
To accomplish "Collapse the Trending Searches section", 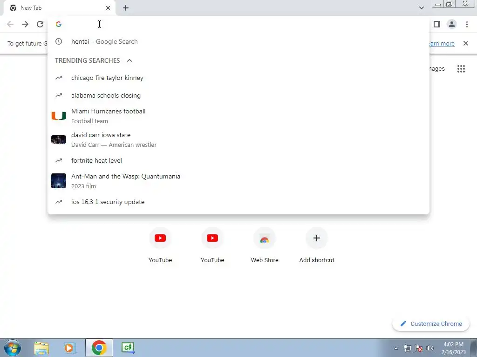I will coord(129,60).
